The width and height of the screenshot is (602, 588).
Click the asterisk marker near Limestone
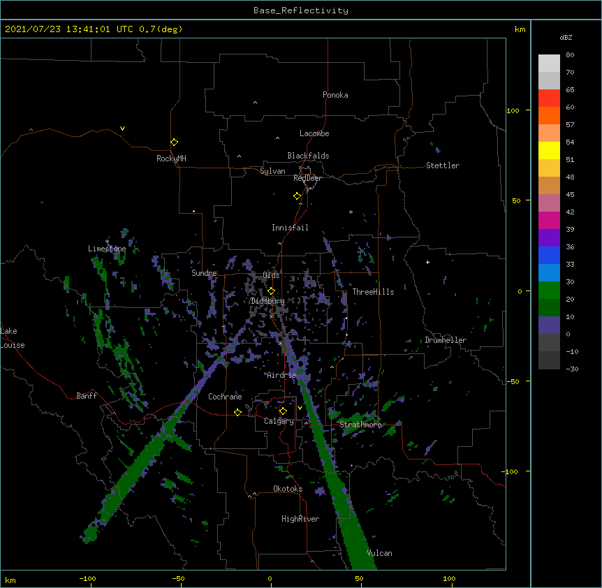pos(107,242)
